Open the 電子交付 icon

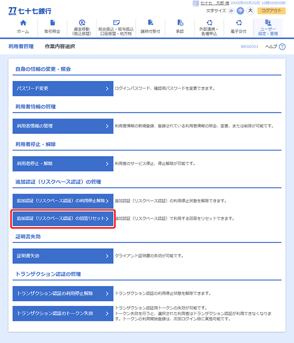pyautogui.click(x=239, y=23)
